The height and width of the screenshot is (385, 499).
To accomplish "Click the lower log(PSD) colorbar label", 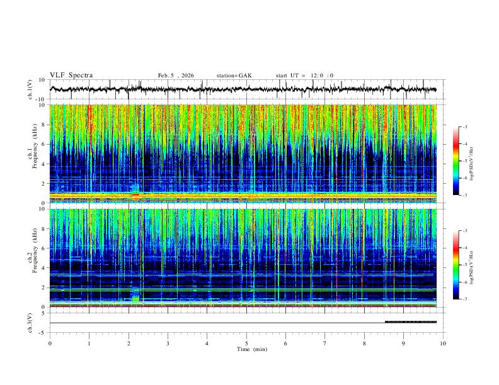I will tap(472, 267).
